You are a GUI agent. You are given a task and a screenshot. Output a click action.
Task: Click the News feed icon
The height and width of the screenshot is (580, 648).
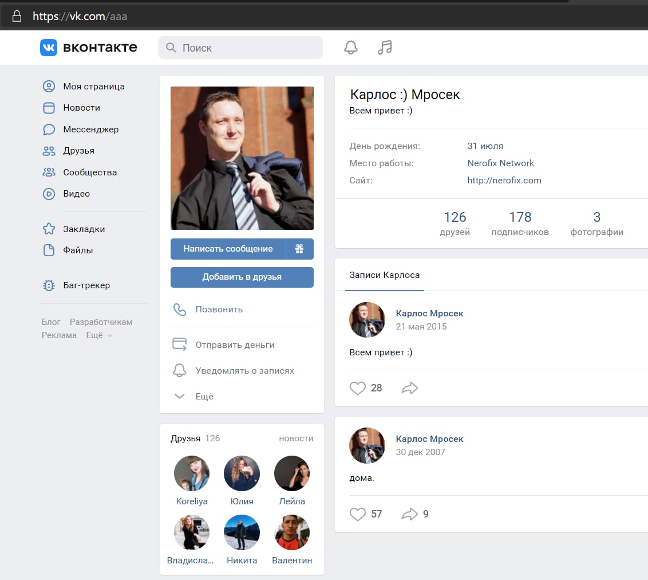[x=49, y=108]
